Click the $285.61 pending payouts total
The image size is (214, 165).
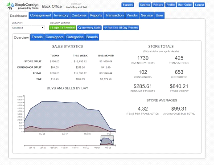pyautogui.click(x=143, y=86)
